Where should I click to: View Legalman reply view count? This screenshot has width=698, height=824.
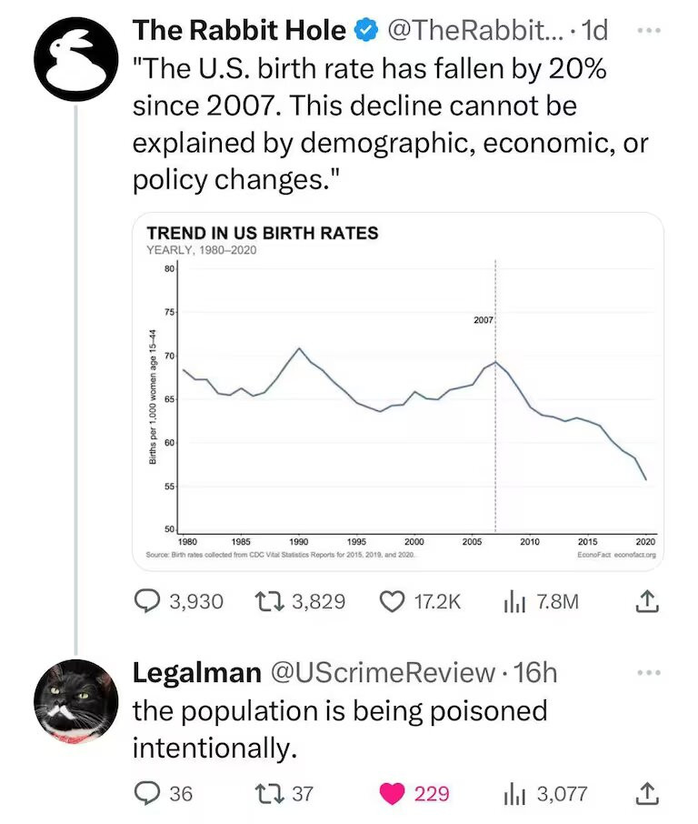click(x=514, y=793)
